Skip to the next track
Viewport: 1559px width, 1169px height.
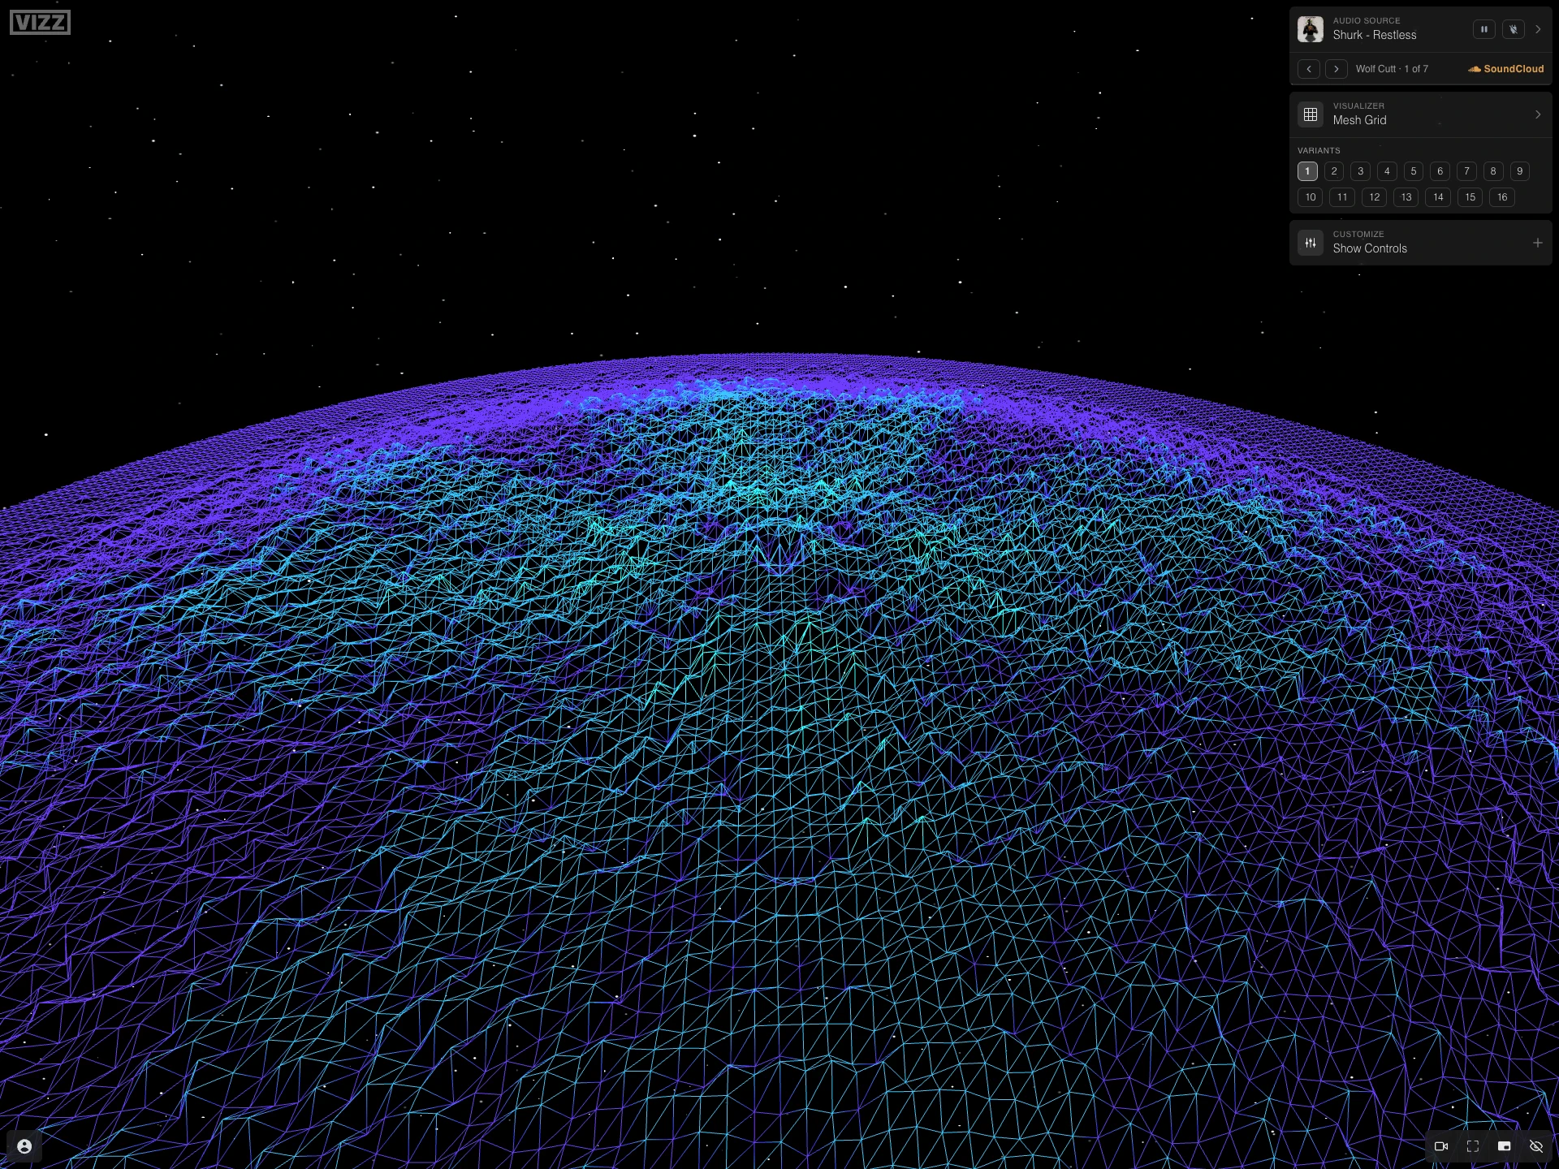point(1336,69)
